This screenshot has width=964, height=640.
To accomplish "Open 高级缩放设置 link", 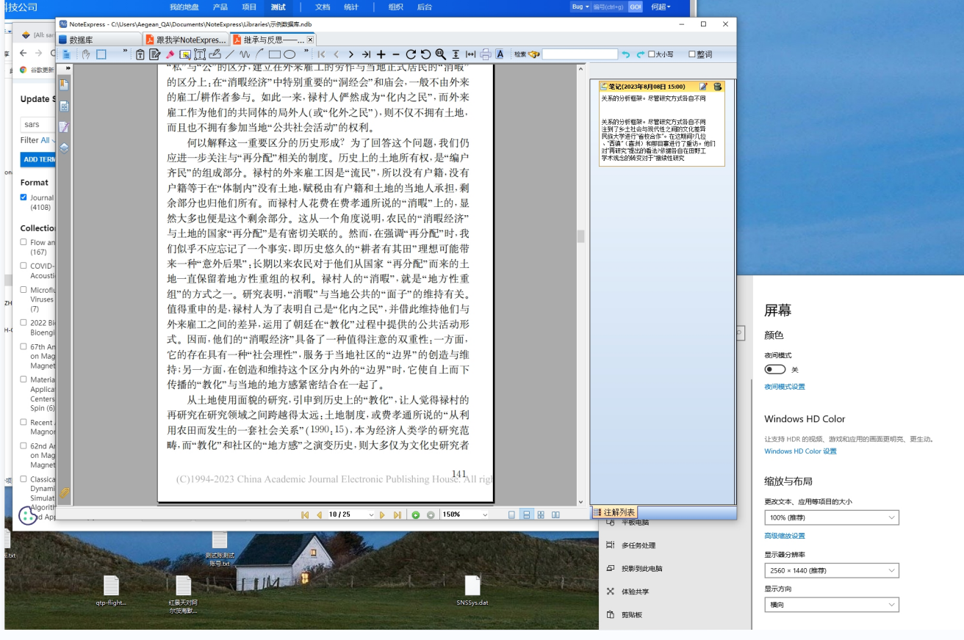I will point(785,536).
